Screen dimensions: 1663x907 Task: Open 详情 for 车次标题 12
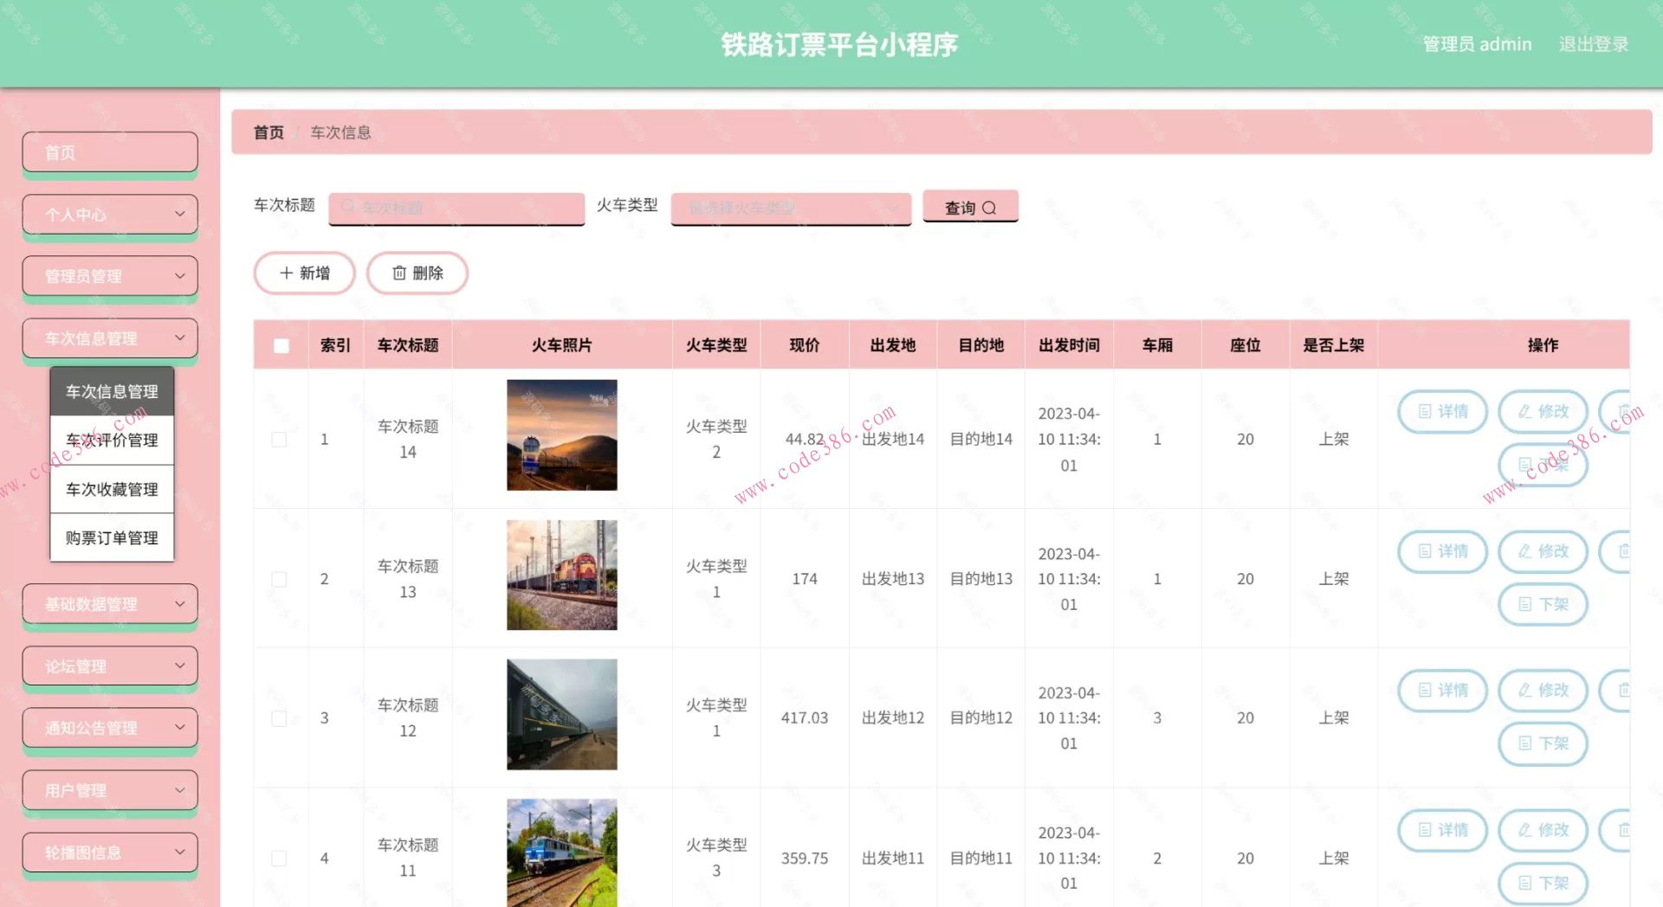point(1441,691)
